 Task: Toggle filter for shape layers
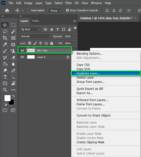coord(63,29)
